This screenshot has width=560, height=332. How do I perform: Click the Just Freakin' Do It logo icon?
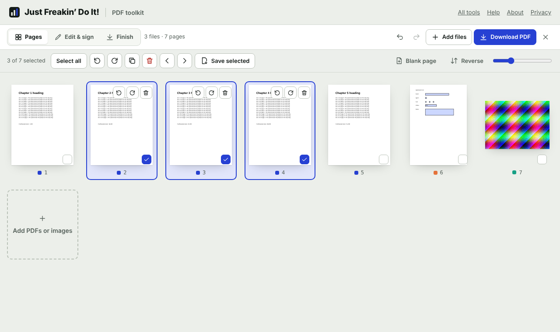pos(14,12)
